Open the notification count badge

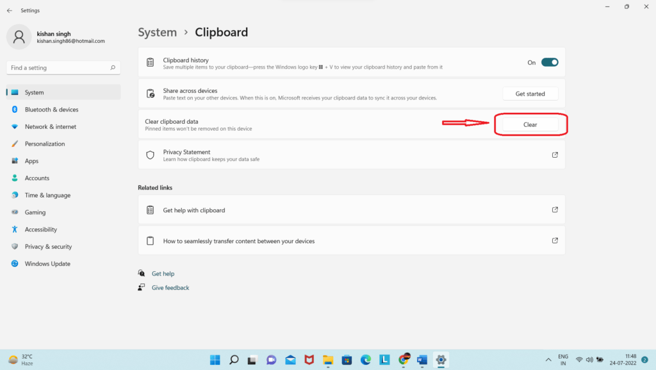point(644,360)
